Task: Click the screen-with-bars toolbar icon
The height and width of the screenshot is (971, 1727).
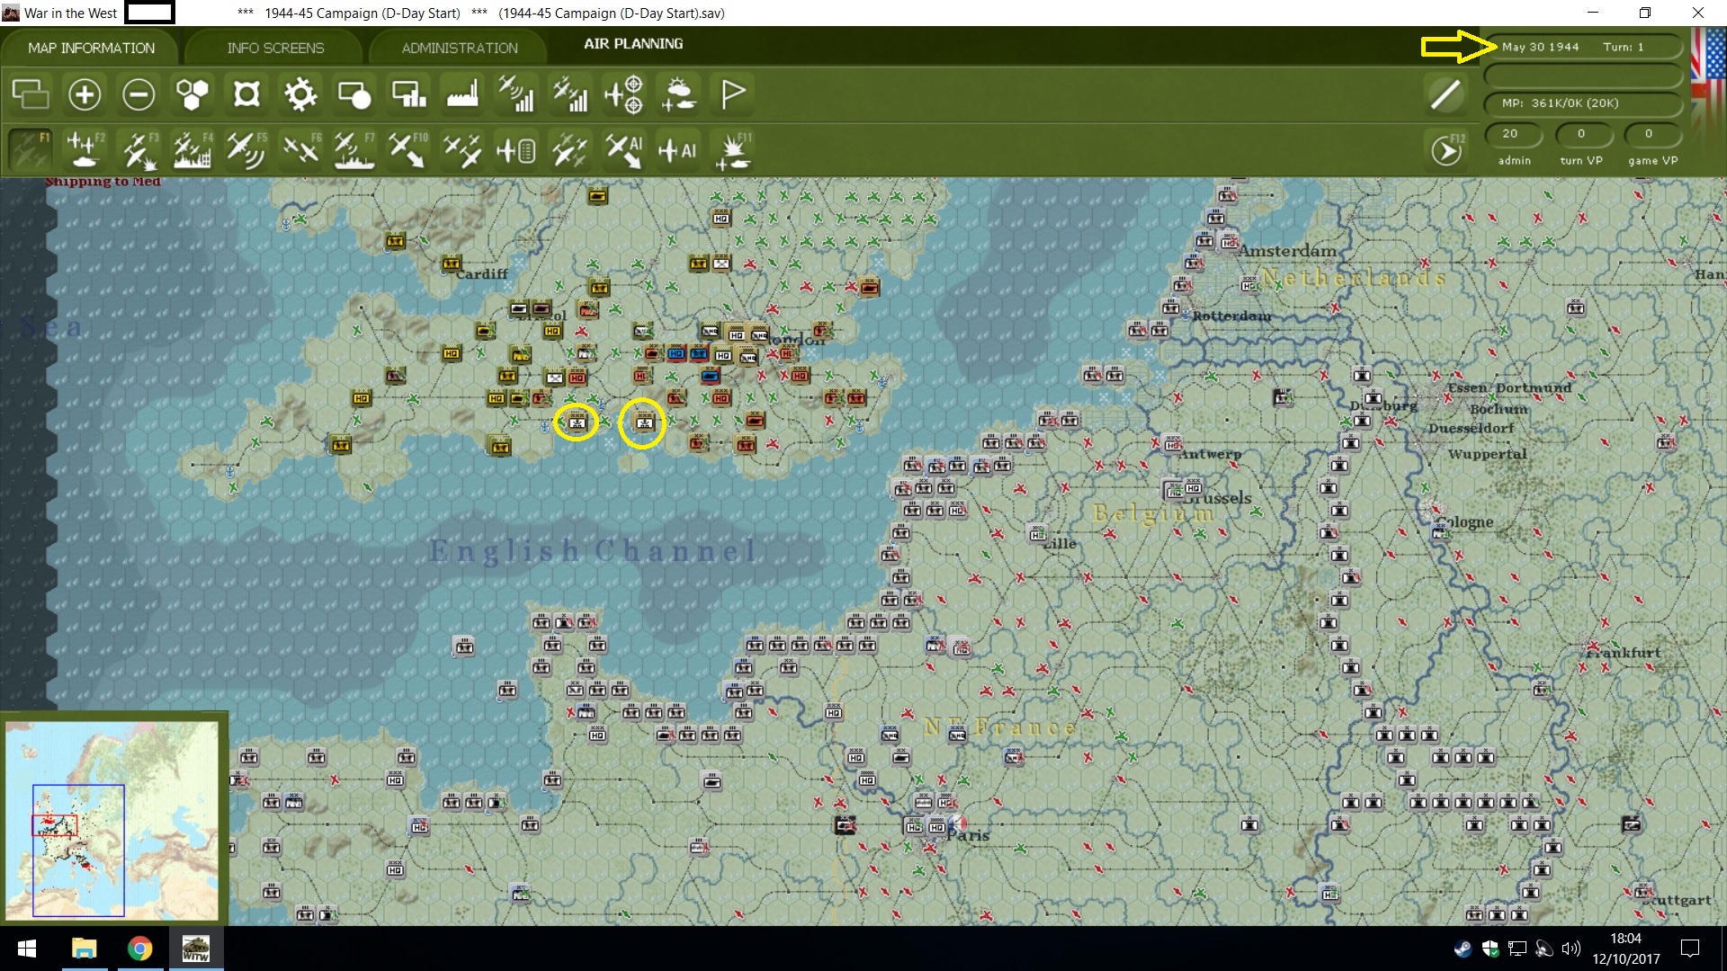Action: pyautogui.click(x=408, y=94)
